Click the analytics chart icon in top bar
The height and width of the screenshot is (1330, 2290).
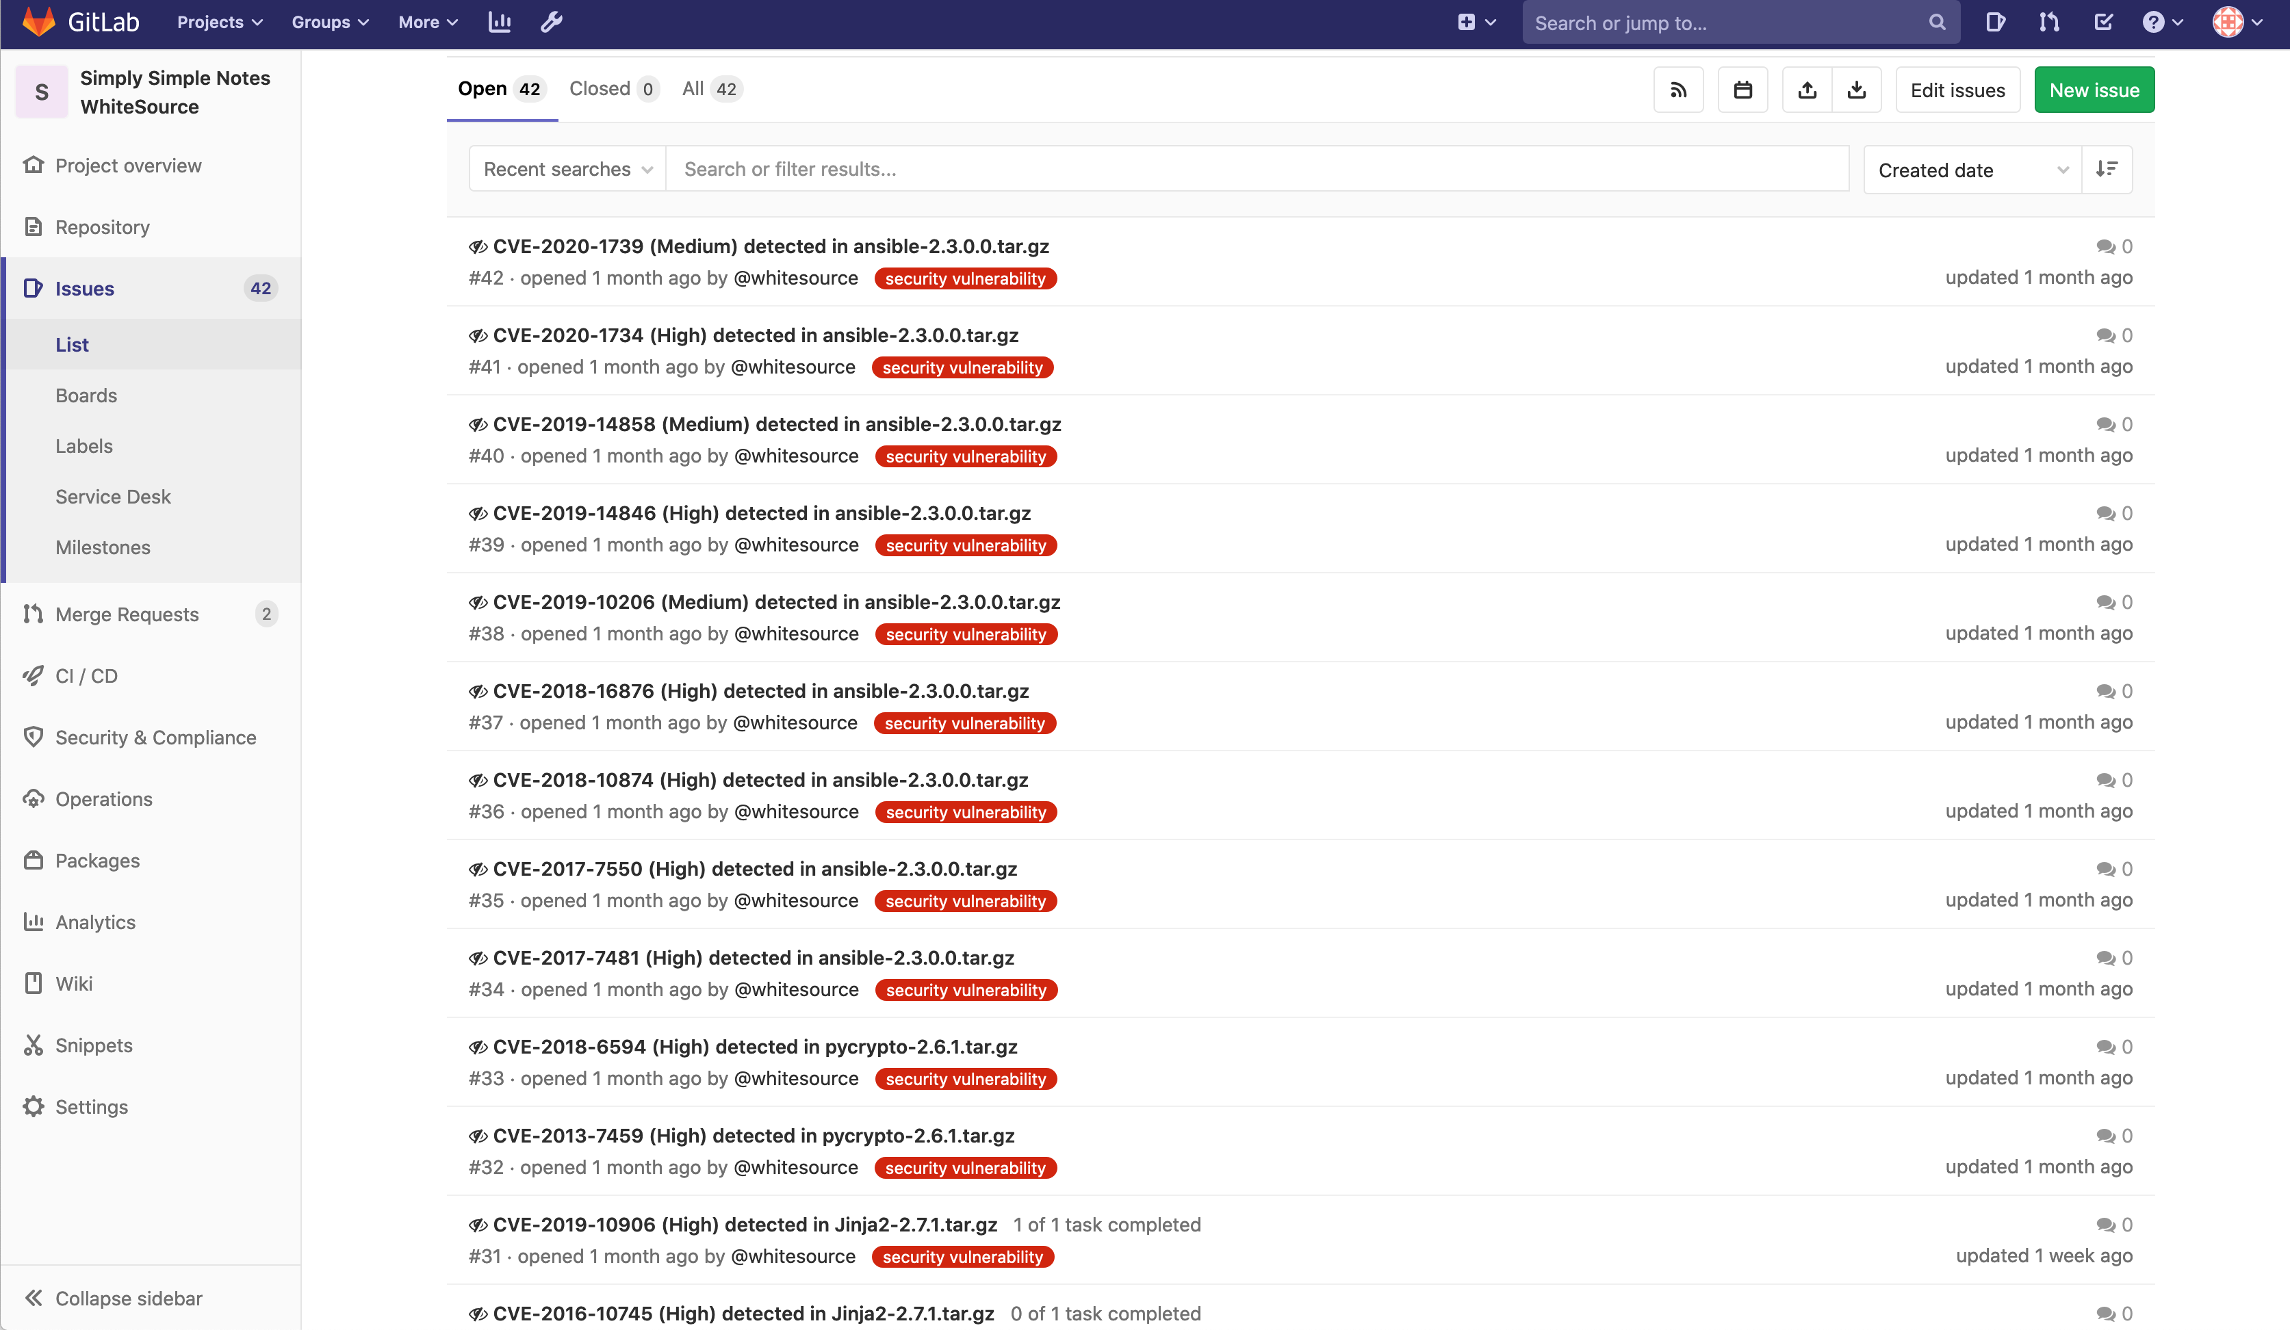(499, 22)
